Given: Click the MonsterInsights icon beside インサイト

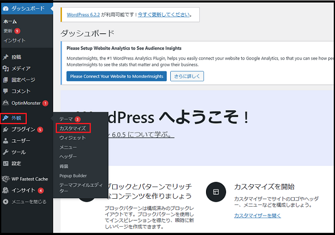Looking at the screenshot, I should pos(6,190).
